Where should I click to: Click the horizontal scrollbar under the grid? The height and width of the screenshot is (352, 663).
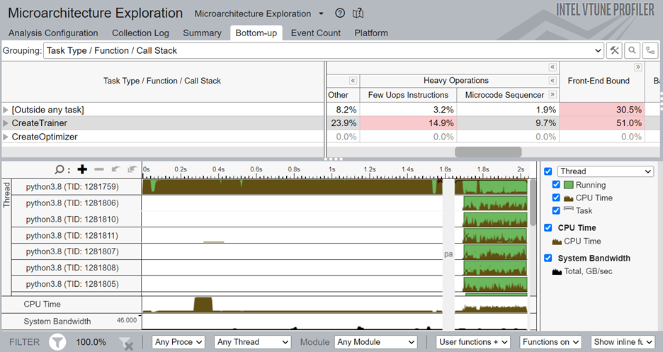(487, 152)
